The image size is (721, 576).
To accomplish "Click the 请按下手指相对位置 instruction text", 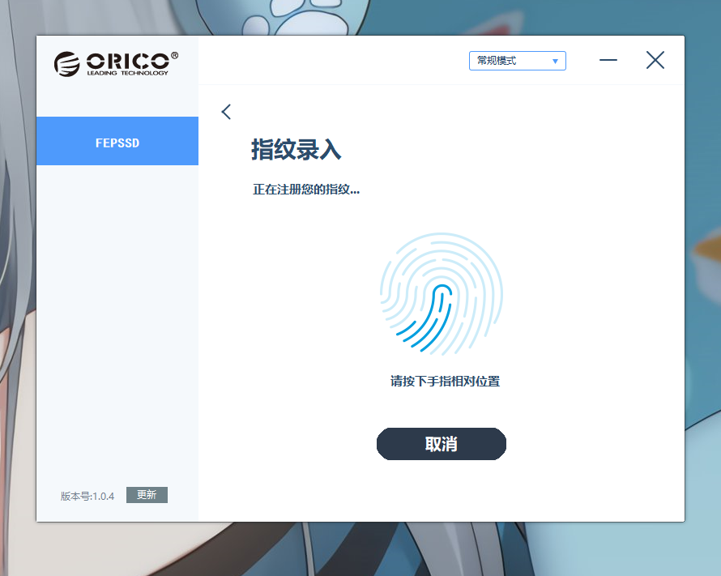I will coord(445,381).
